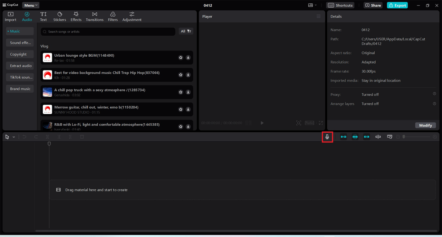The image size is (442, 237).
Task: Open the Copyright section
Action: click(20, 54)
